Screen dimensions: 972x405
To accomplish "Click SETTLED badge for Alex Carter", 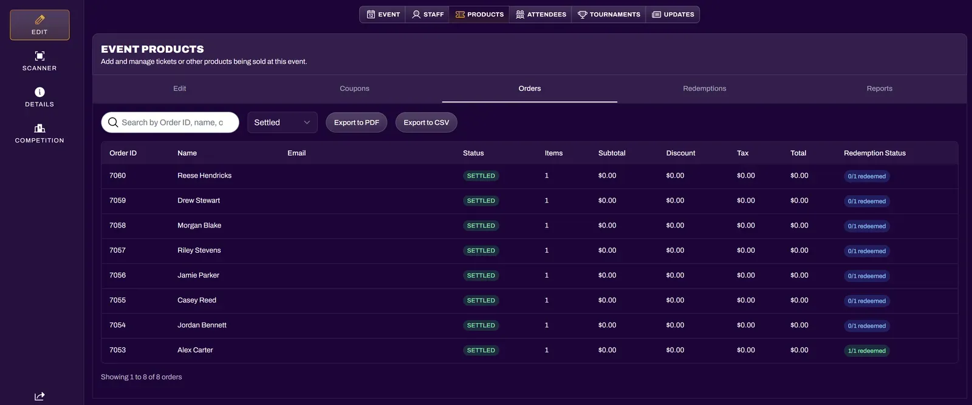I will click(481, 350).
